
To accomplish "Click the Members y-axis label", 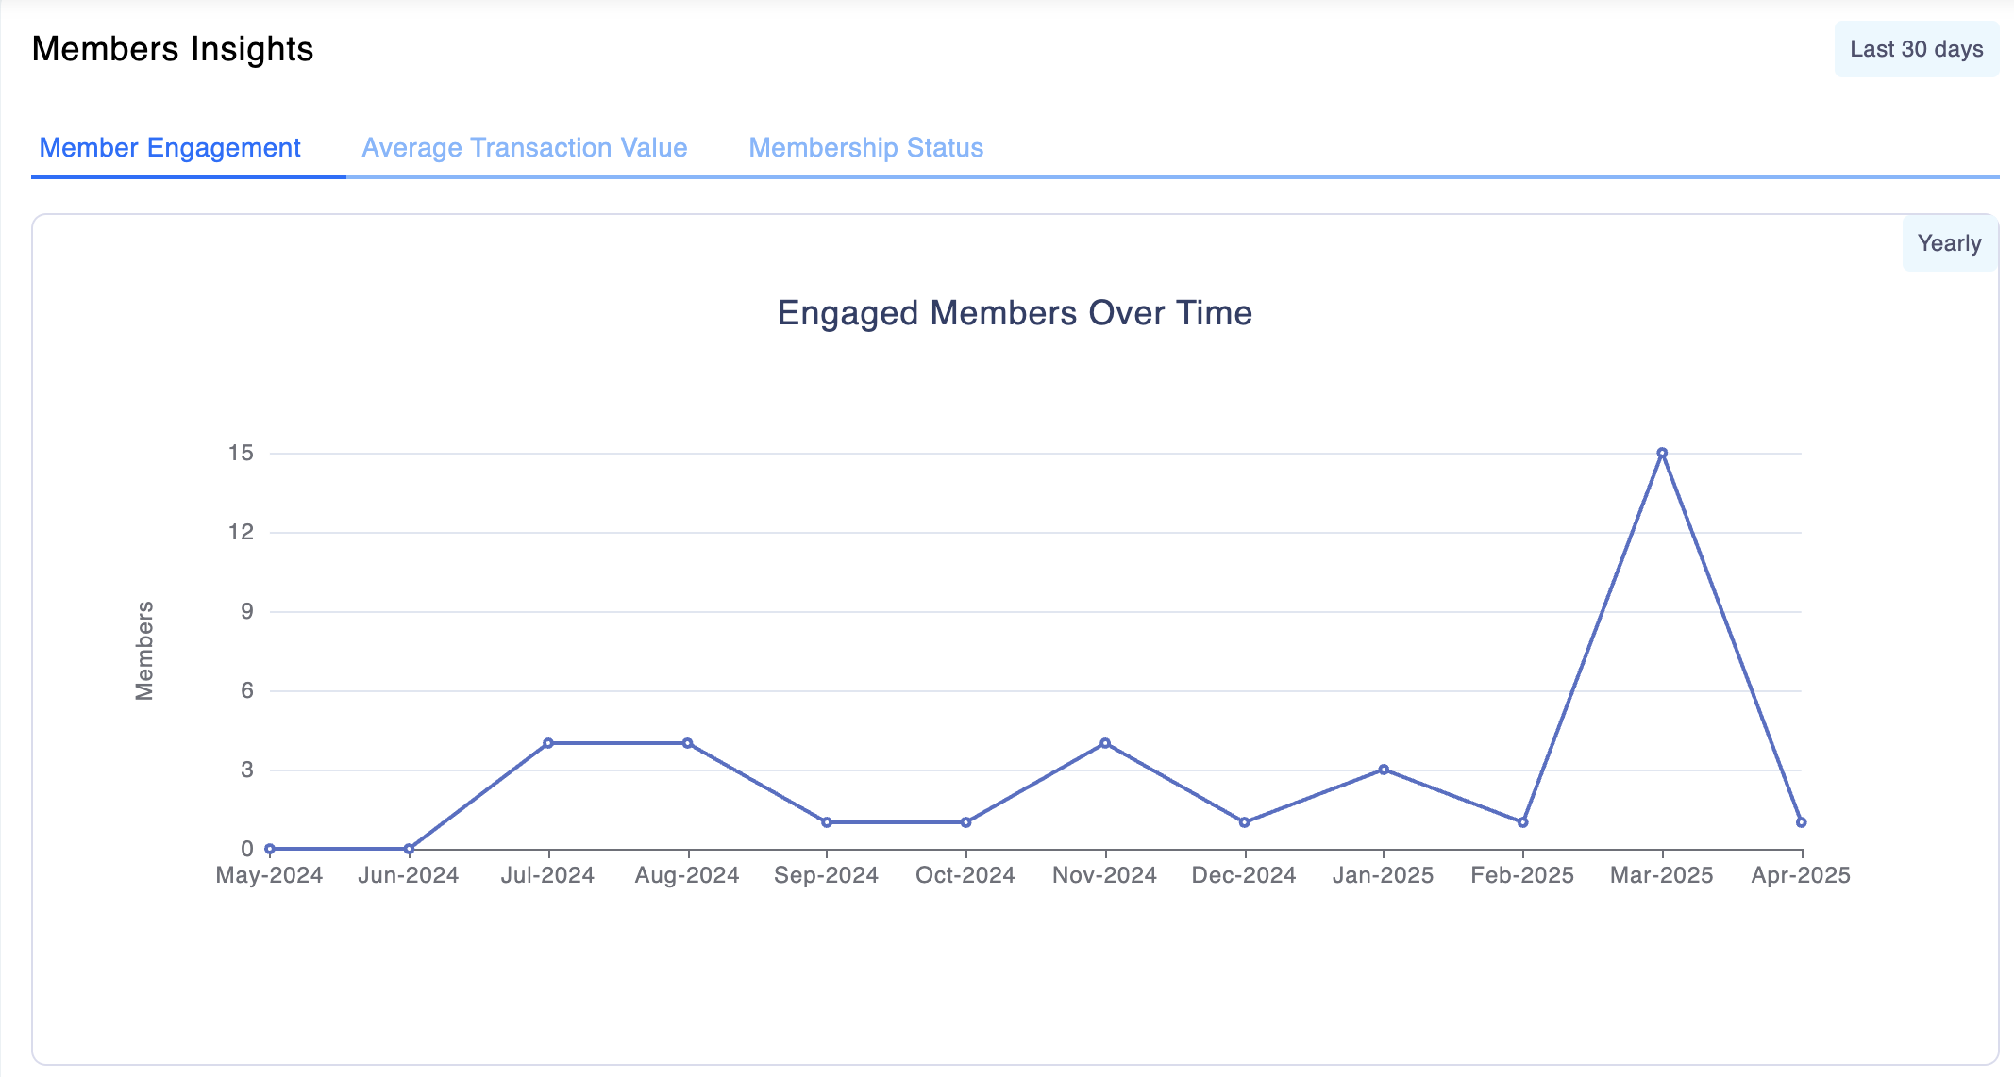I will [144, 651].
